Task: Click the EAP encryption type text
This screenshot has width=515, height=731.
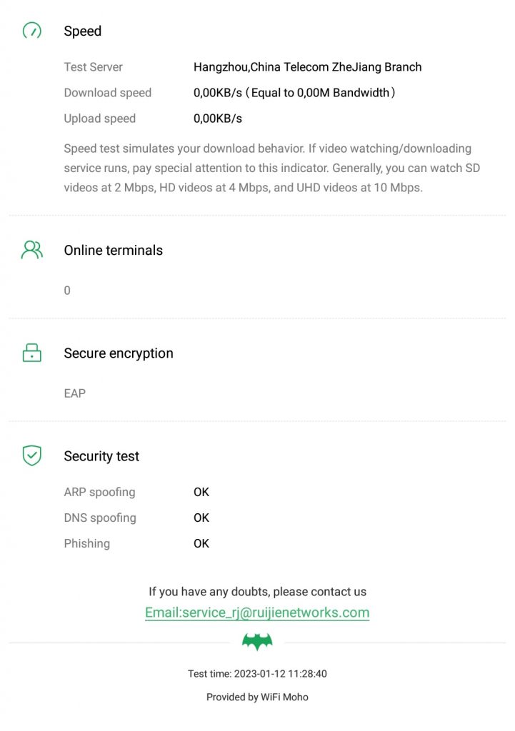Action: pos(75,393)
